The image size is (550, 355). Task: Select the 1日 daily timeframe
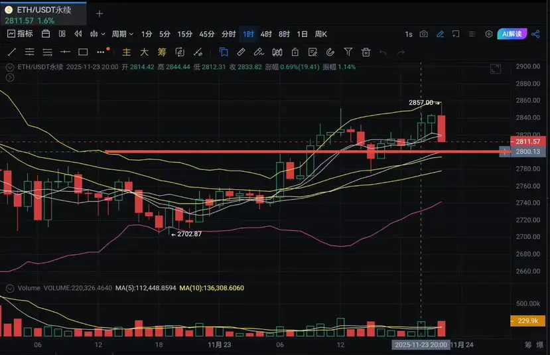pos(302,34)
